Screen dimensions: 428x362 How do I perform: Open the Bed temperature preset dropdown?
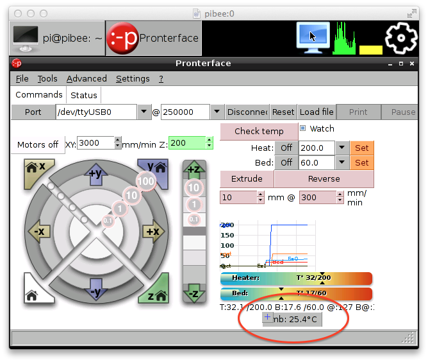tap(342, 162)
